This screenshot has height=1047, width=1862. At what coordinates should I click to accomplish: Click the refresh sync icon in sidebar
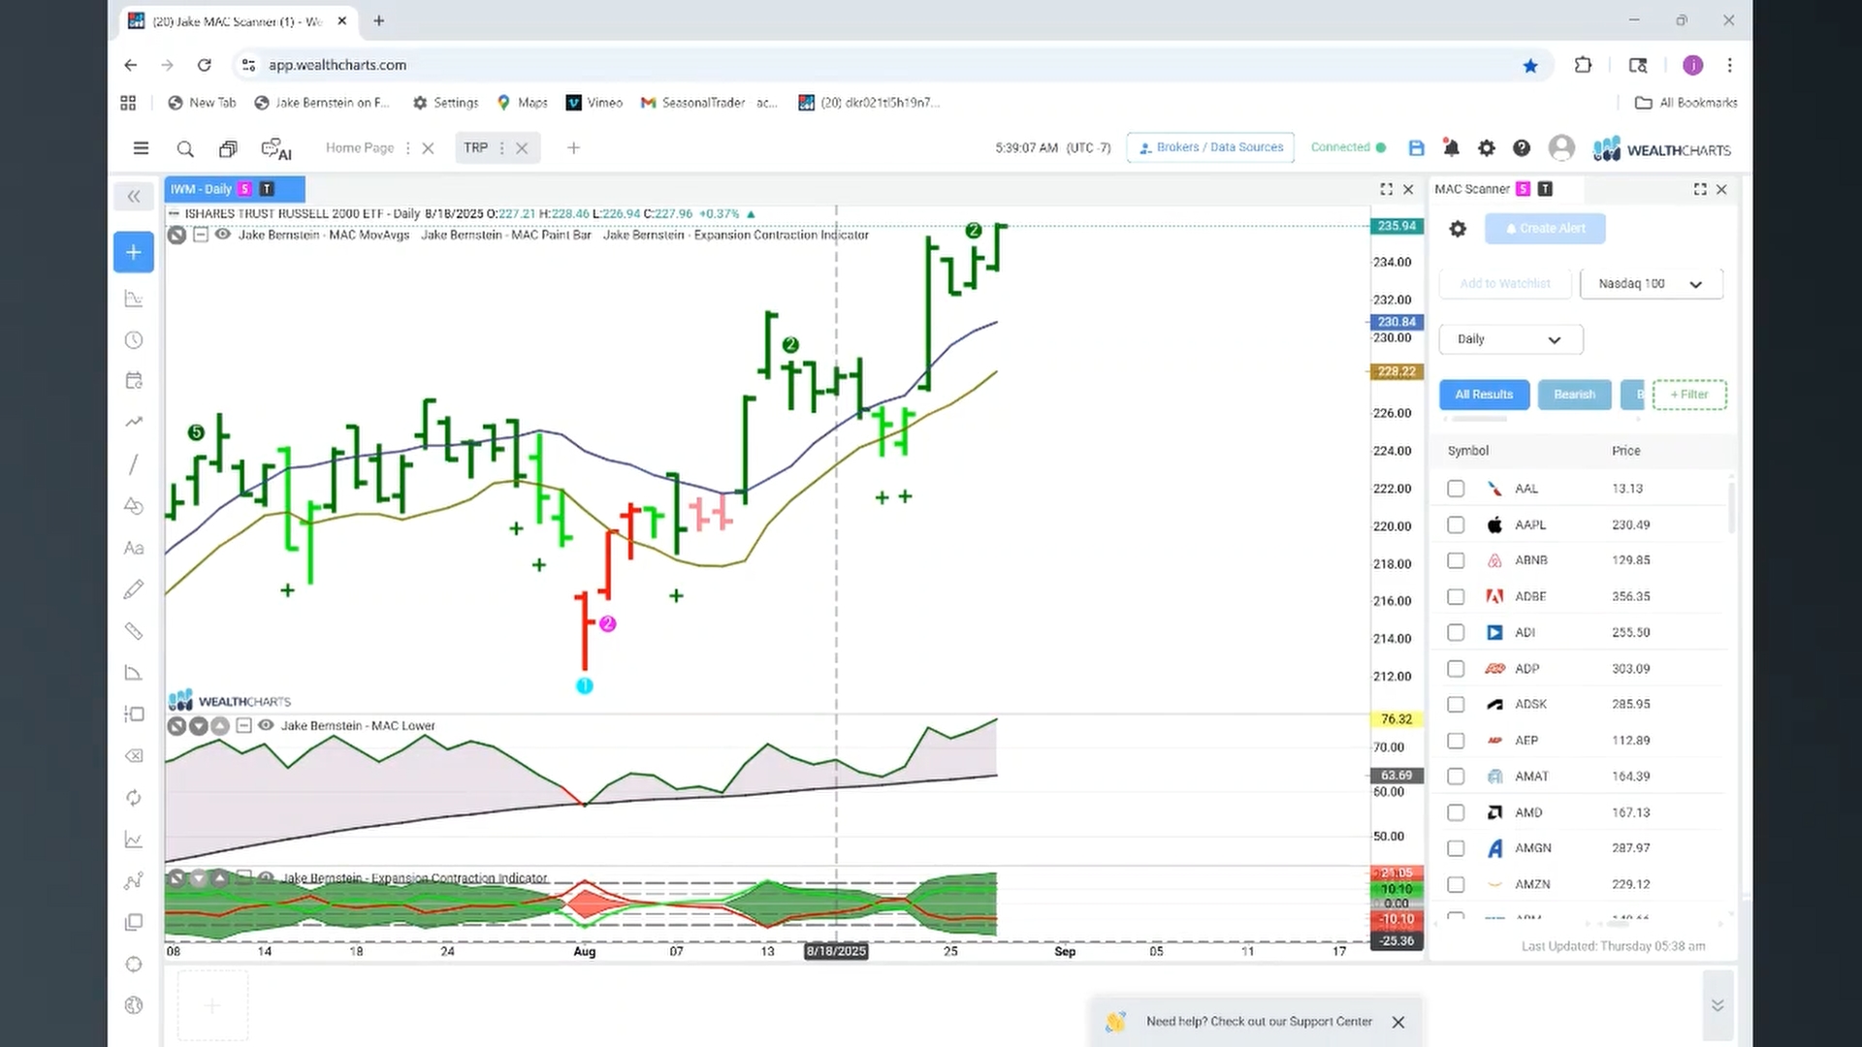[x=134, y=798]
